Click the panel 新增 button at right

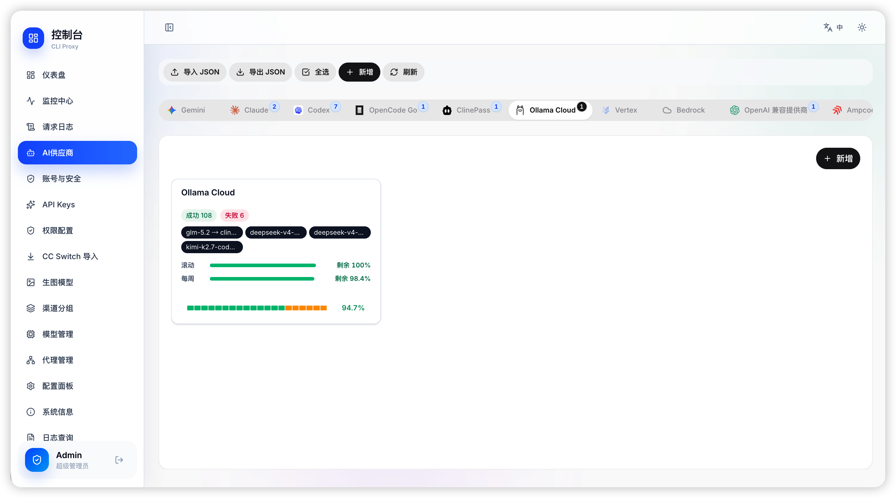click(838, 159)
